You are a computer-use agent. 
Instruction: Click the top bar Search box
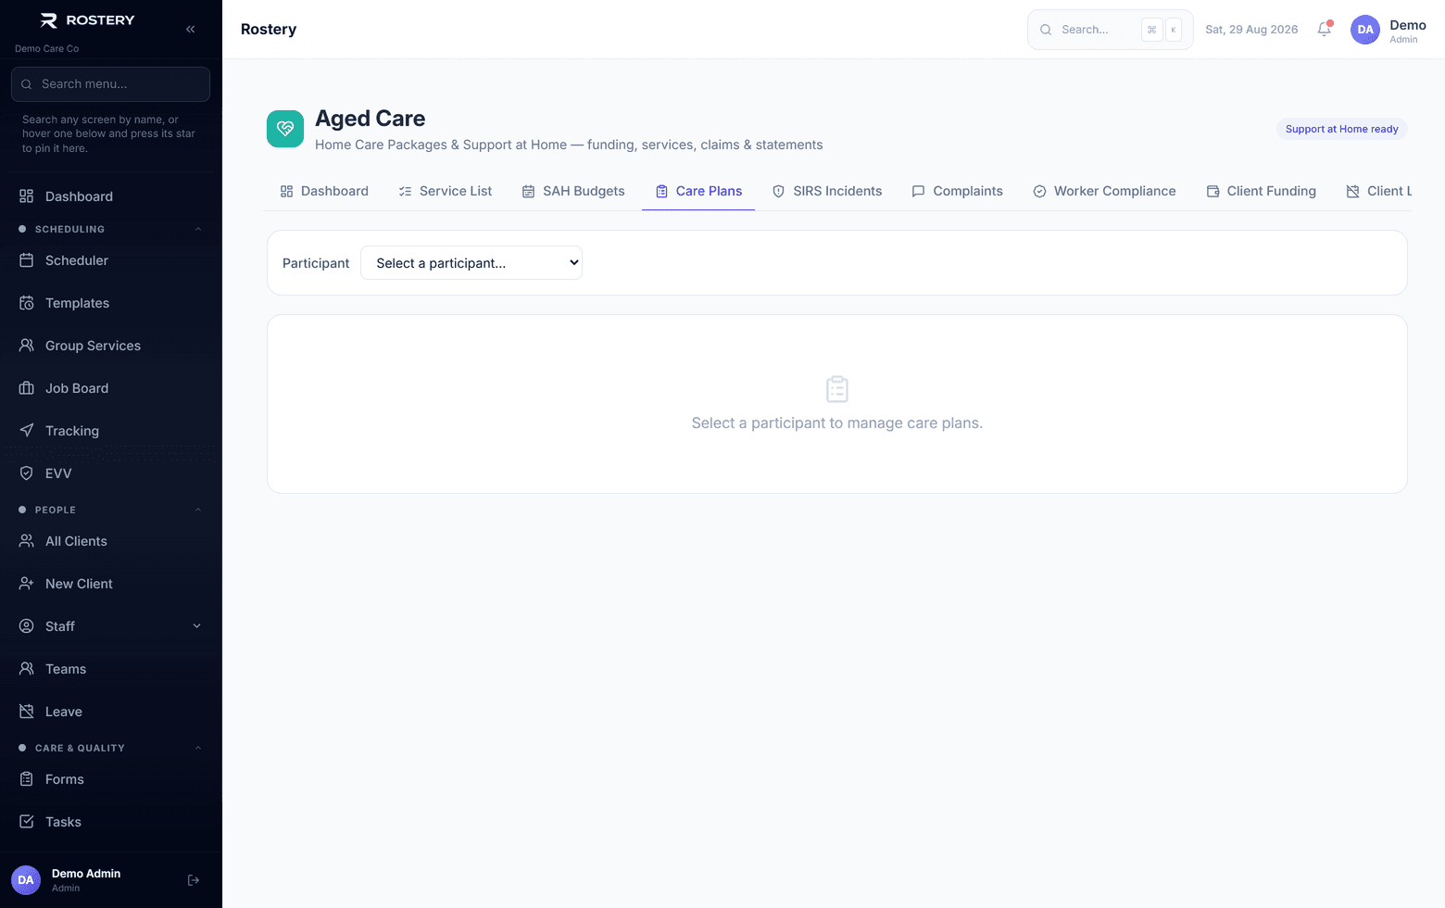point(1110,30)
